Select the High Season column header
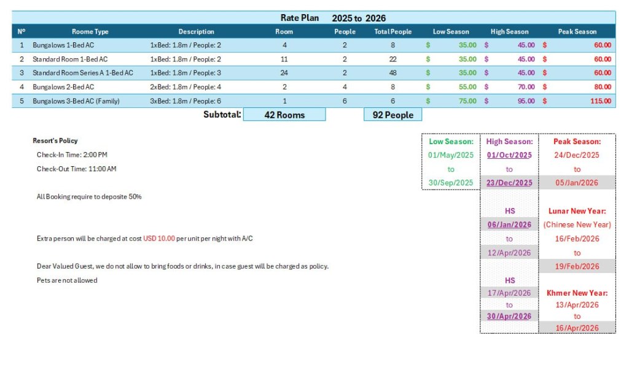Viewport: 629px width, 368px height. tap(509, 31)
